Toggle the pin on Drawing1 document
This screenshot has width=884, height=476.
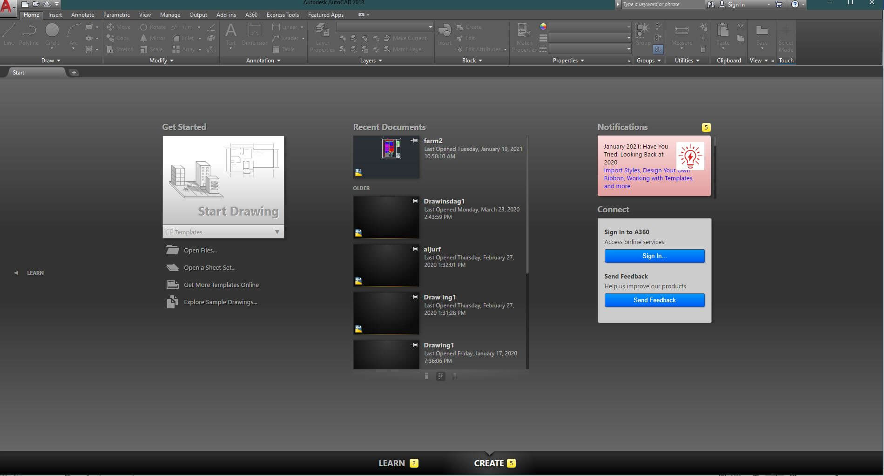(x=414, y=345)
